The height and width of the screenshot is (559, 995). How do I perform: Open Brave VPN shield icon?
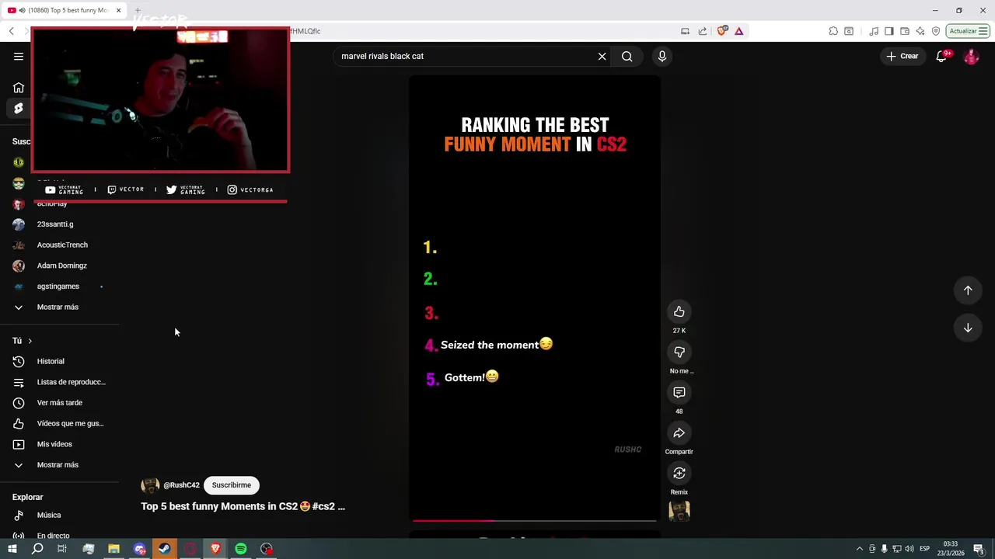936,31
